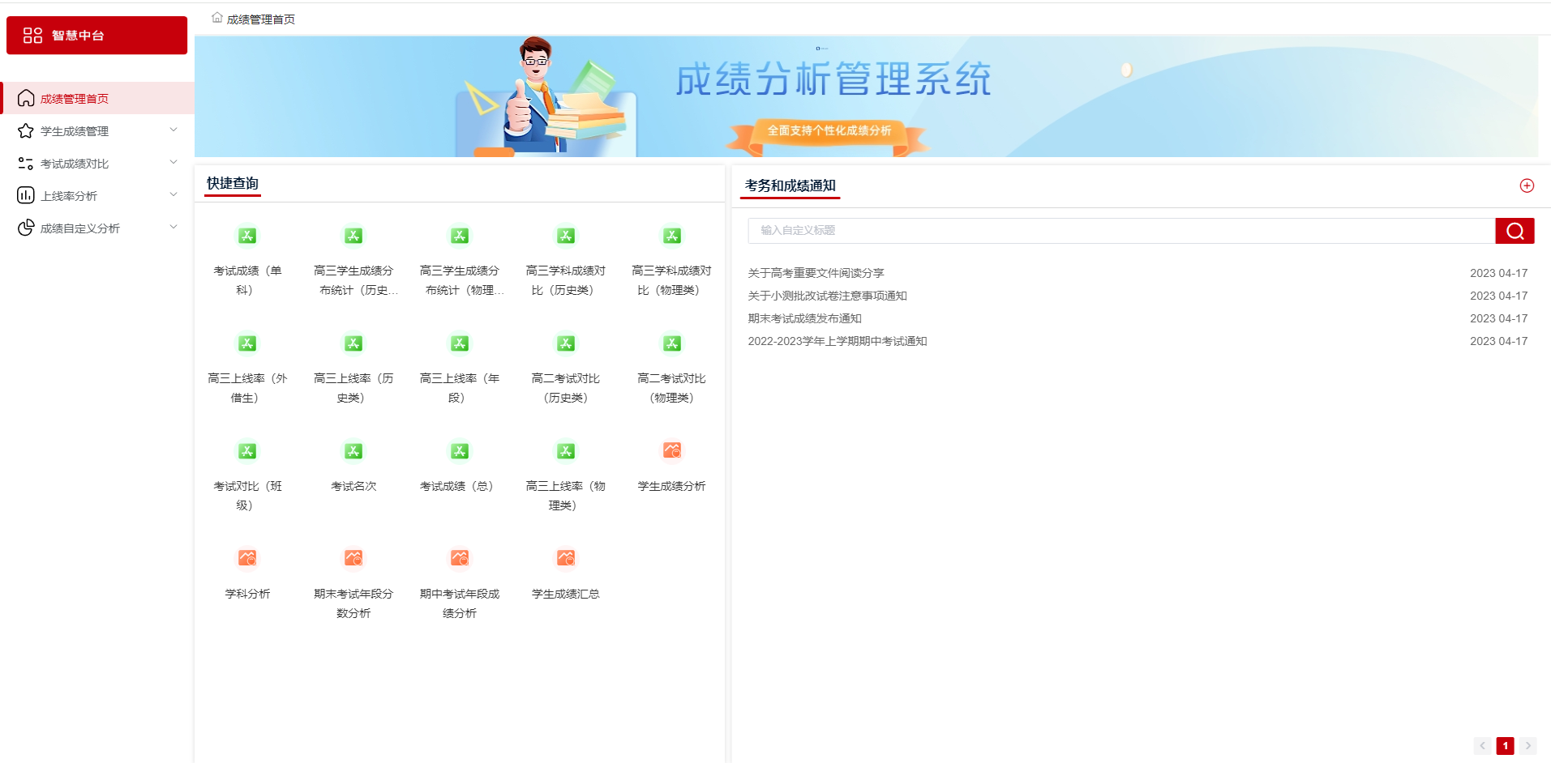Open the 学科分析 chart icon
Viewport: 1551px width, 763px height.
[x=247, y=559]
